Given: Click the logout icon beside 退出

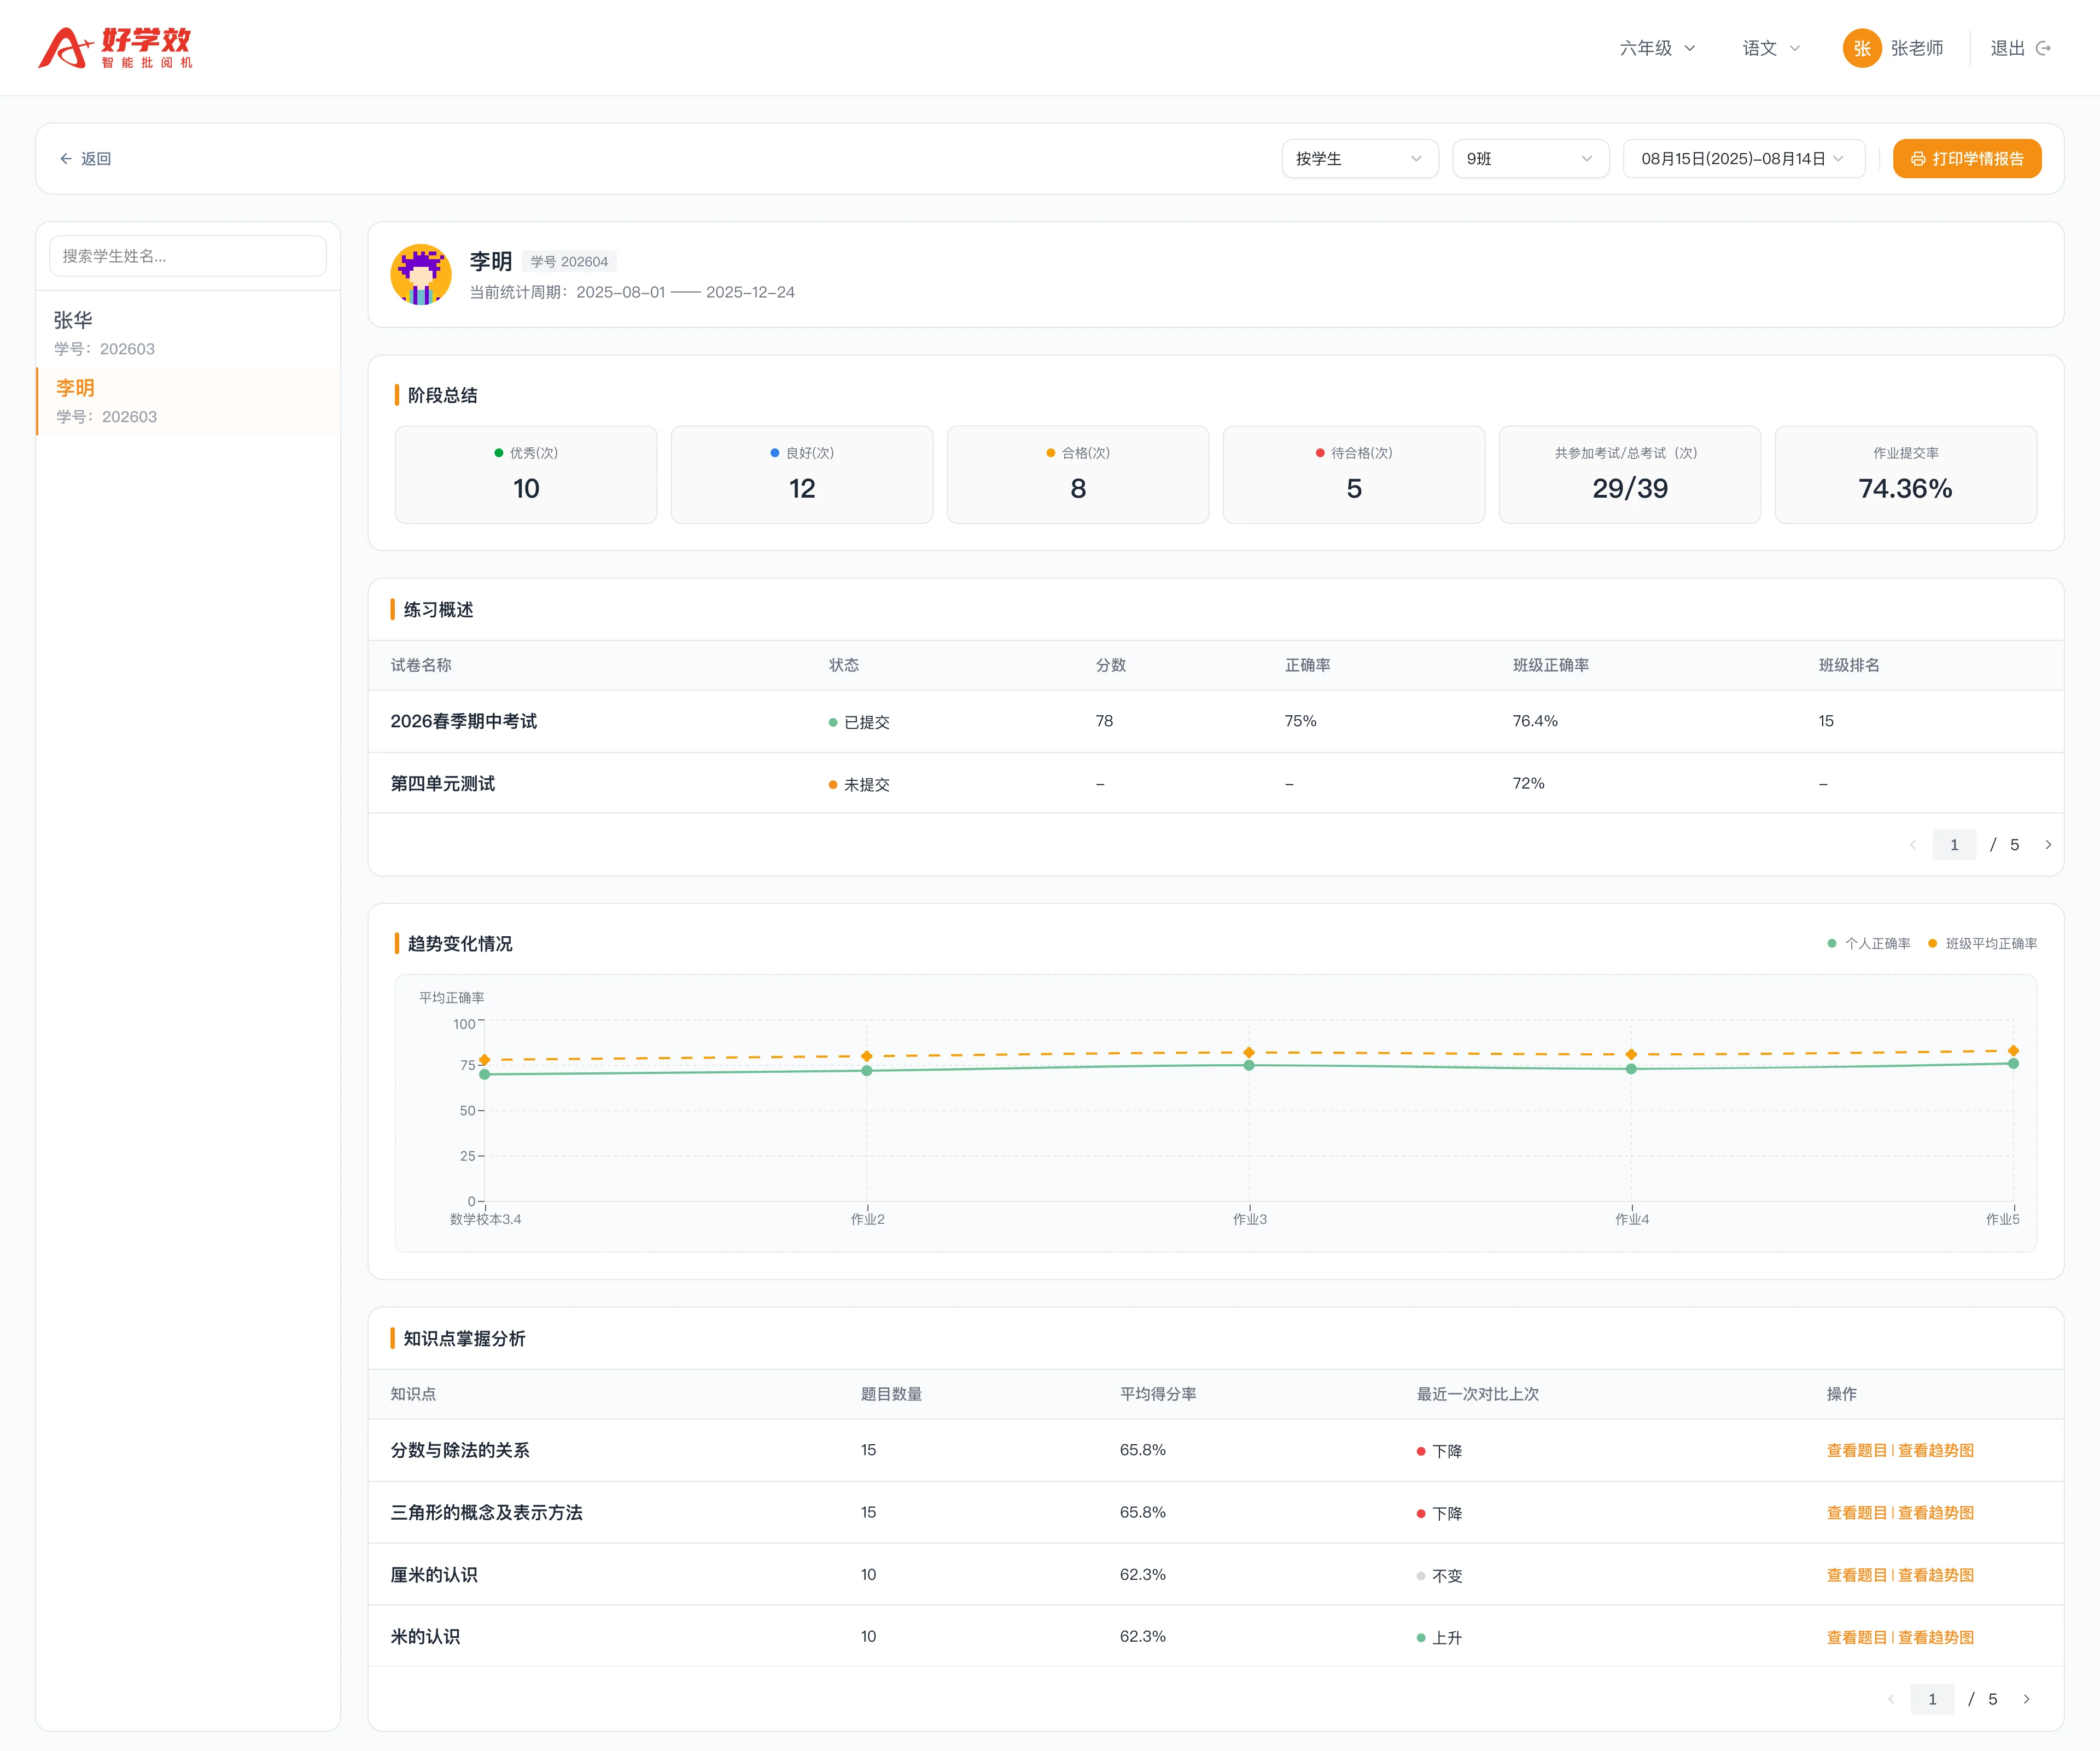Looking at the screenshot, I should point(2044,48).
